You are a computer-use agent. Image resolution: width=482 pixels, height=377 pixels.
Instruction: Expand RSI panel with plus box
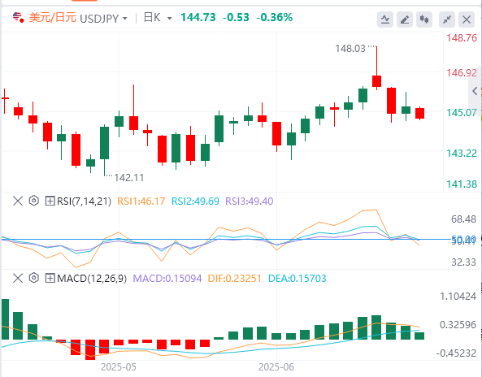(50, 201)
